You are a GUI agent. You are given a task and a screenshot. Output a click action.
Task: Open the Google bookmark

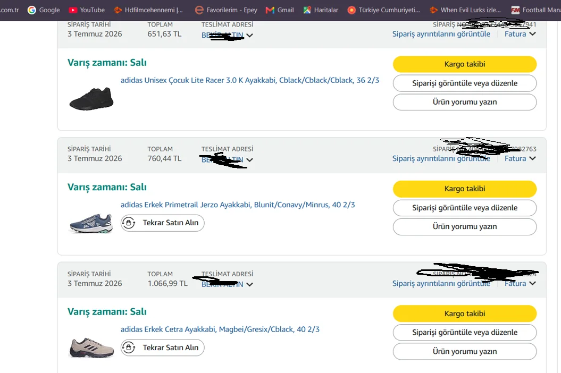(44, 10)
